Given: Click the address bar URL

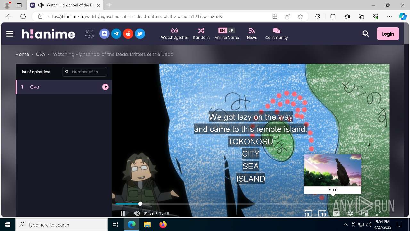Looking at the screenshot, I should [x=135, y=16].
